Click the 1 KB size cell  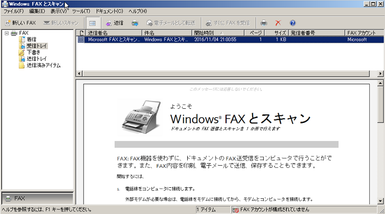coord(281,40)
